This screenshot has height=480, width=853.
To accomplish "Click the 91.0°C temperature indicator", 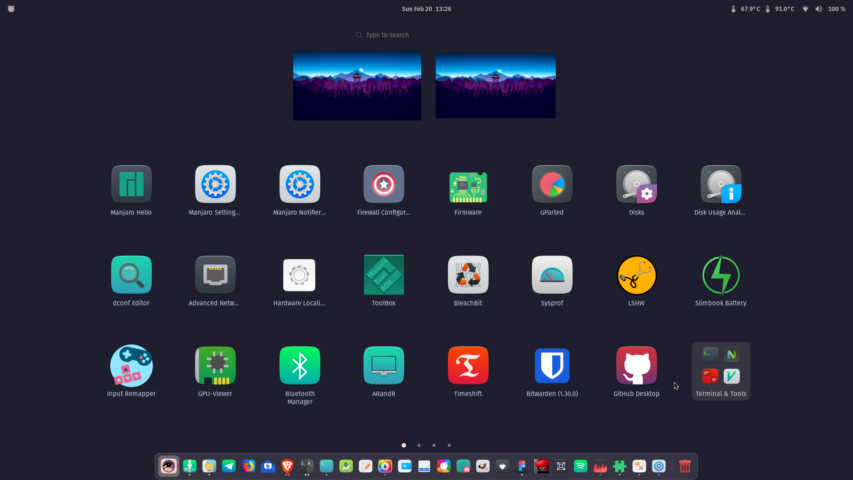I will tap(780, 9).
